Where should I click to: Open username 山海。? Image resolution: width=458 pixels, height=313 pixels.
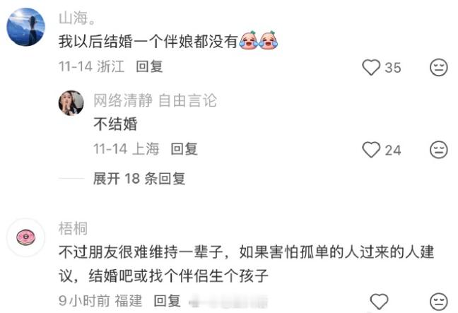pyautogui.click(x=77, y=18)
